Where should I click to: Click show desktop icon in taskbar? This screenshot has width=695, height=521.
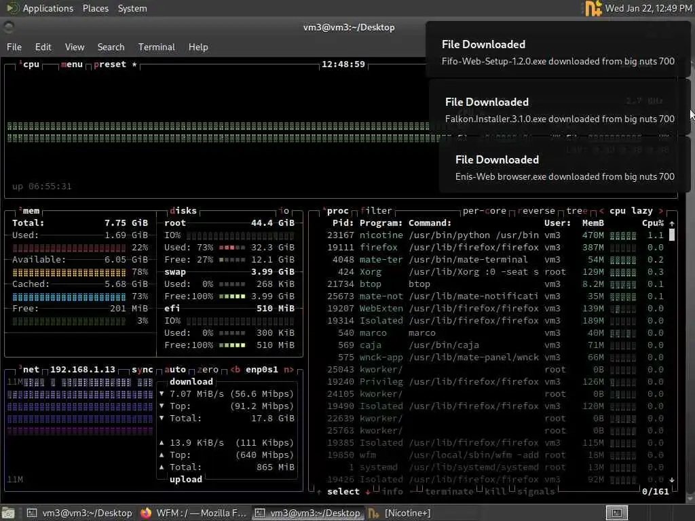coord(8,513)
